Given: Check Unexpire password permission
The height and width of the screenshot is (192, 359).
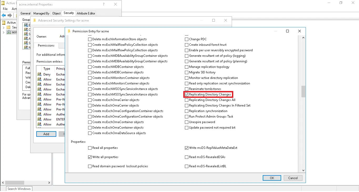Looking at the screenshot, I should pyautogui.click(x=187, y=122).
